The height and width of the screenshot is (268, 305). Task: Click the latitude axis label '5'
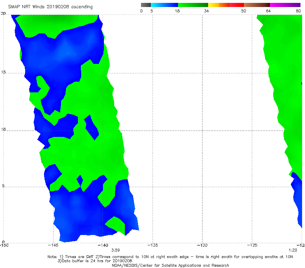pyautogui.click(x=3, y=186)
